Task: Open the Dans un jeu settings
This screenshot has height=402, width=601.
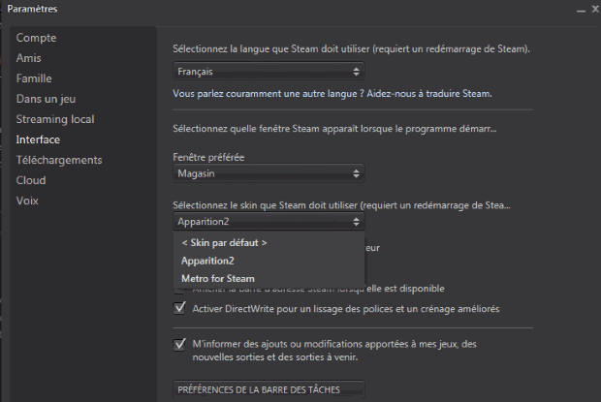Action: click(x=46, y=99)
